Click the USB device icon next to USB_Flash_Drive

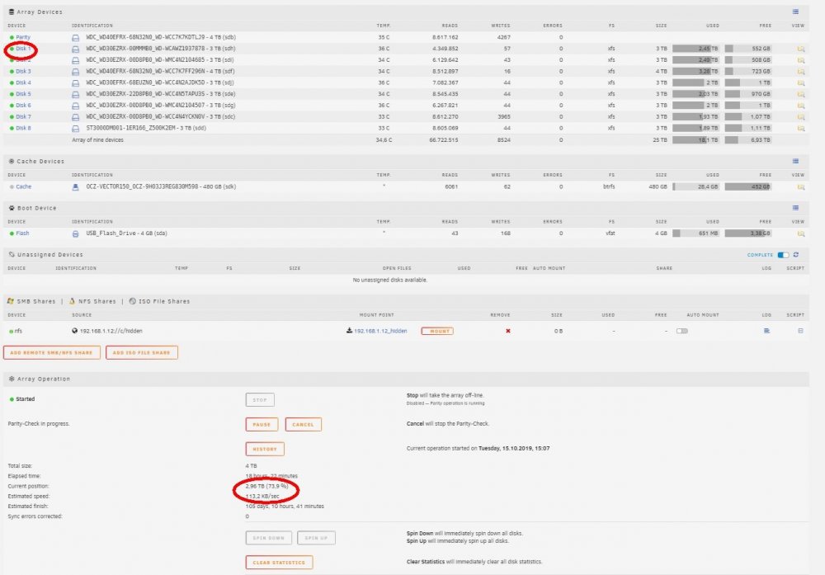click(x=75, y=233)
